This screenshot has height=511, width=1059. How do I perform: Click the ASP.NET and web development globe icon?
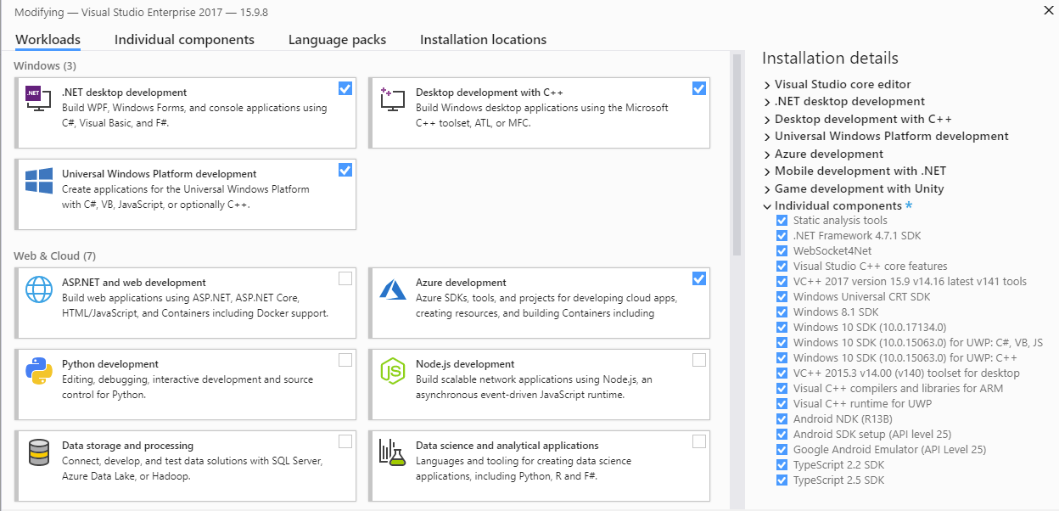(x=39, y=289)
